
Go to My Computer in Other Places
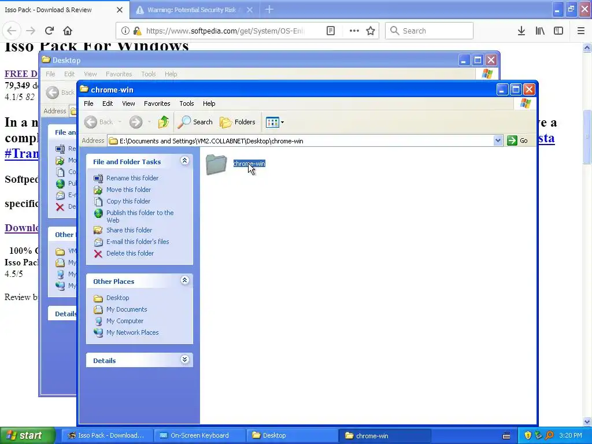[x=125, y=321]
